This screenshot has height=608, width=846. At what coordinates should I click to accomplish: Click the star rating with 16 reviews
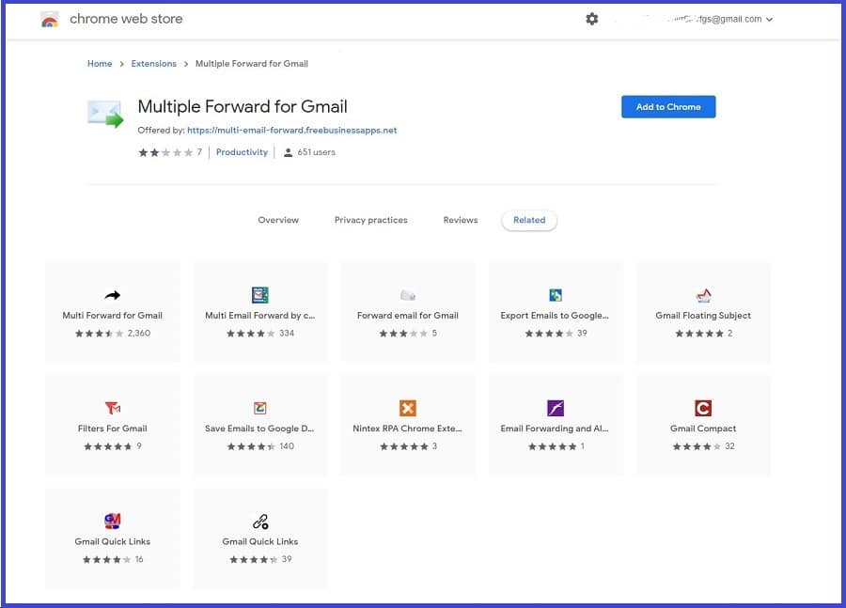tap(106, 559)
